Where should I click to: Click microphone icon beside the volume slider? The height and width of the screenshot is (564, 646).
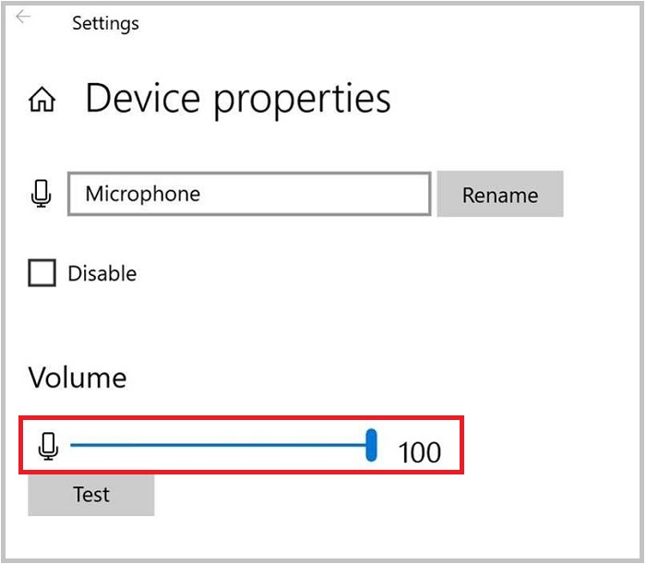point(49,447)
